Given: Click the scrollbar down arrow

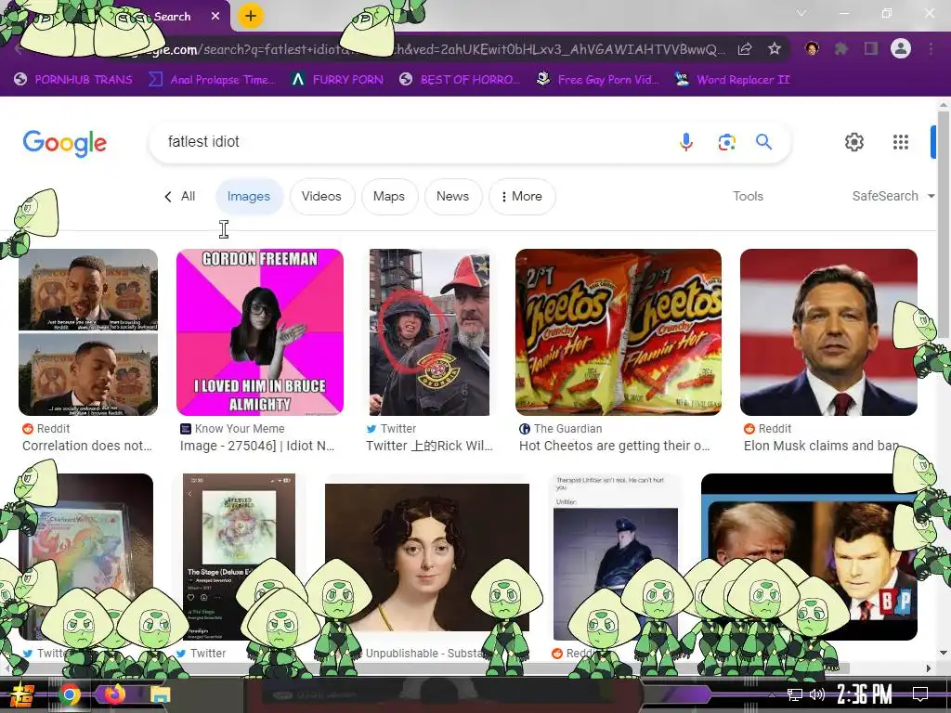Looking at the screenshot, I should coord(944,653).
